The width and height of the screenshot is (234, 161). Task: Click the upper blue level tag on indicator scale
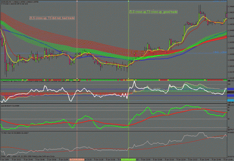231,89
